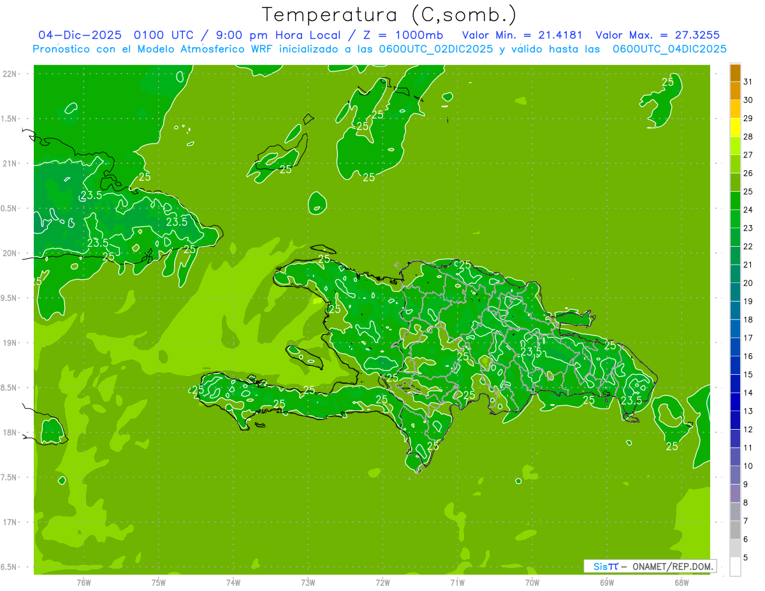This screenshot has height=591, width=765.
Task: Click legend value '27'
Action: 748,155
